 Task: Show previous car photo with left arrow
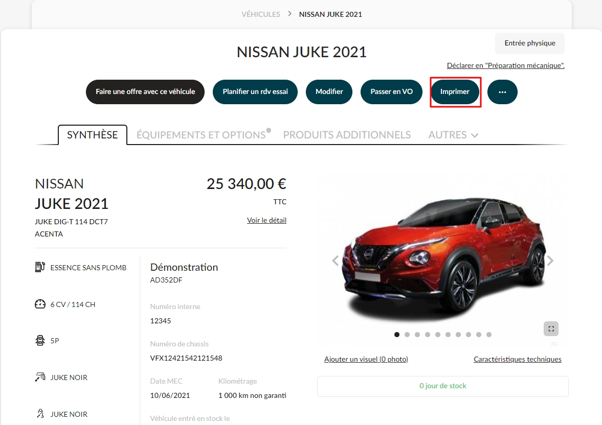click(335, 261)
